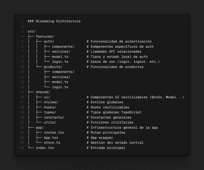
Task: Click the app/ folder entry
Action: coord(40,128)
